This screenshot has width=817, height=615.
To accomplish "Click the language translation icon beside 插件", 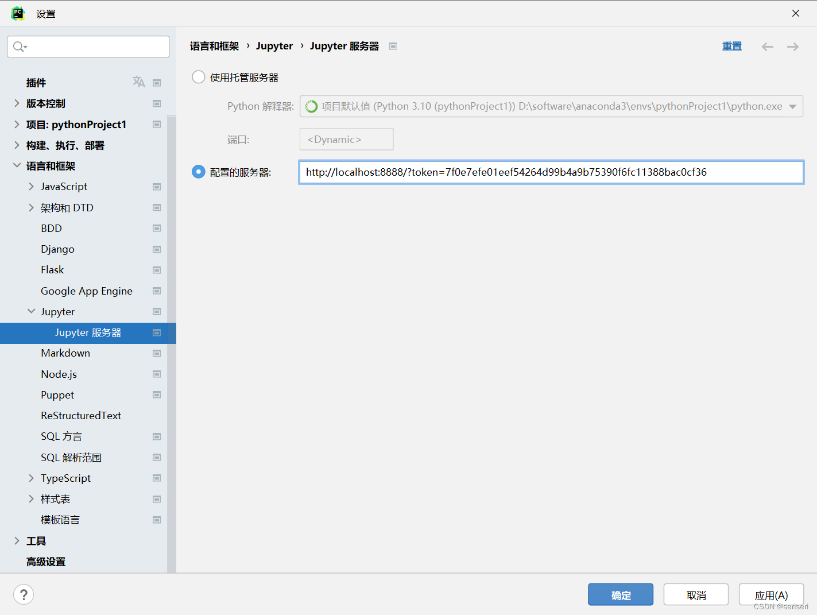I will pyautogui.click(x=139, y=82).
